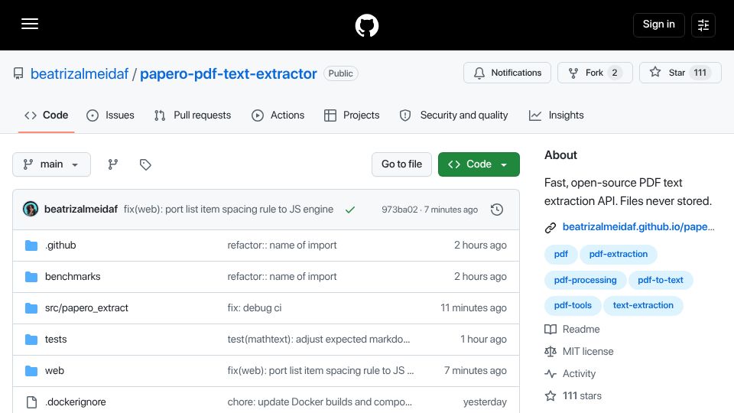Open the beatrizalmeidaf.github.io website link
The image size is (734, 413).
point(638,226)
